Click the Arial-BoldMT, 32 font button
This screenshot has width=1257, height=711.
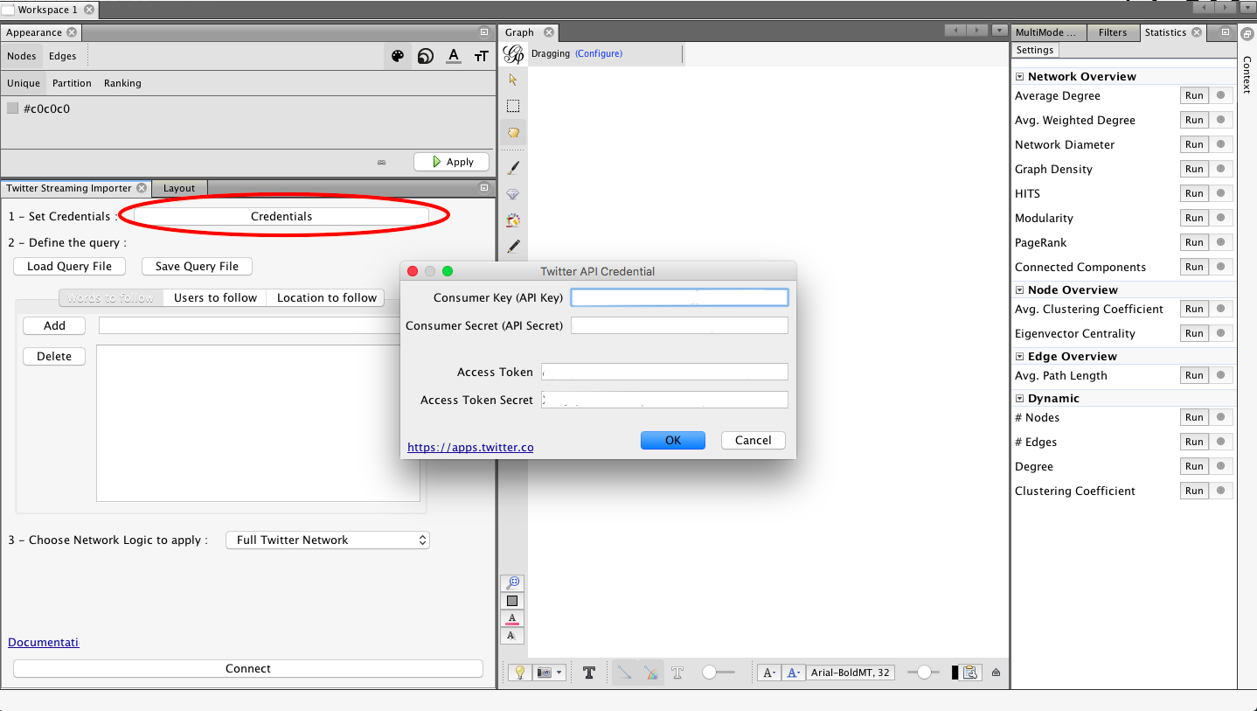851,673
